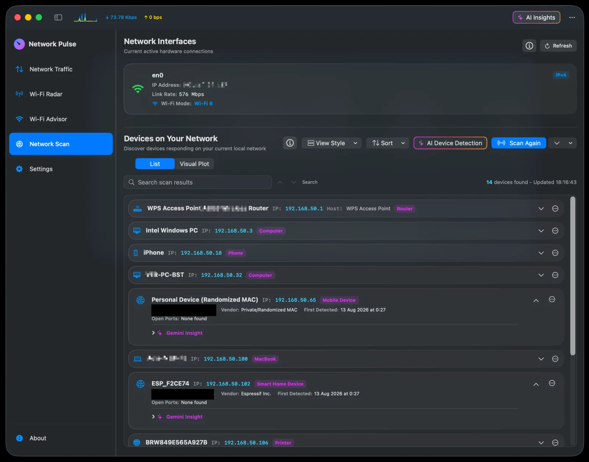Click IP address 192.168.50.1
Screen dimensions: 589x462
tap(304, 209)
